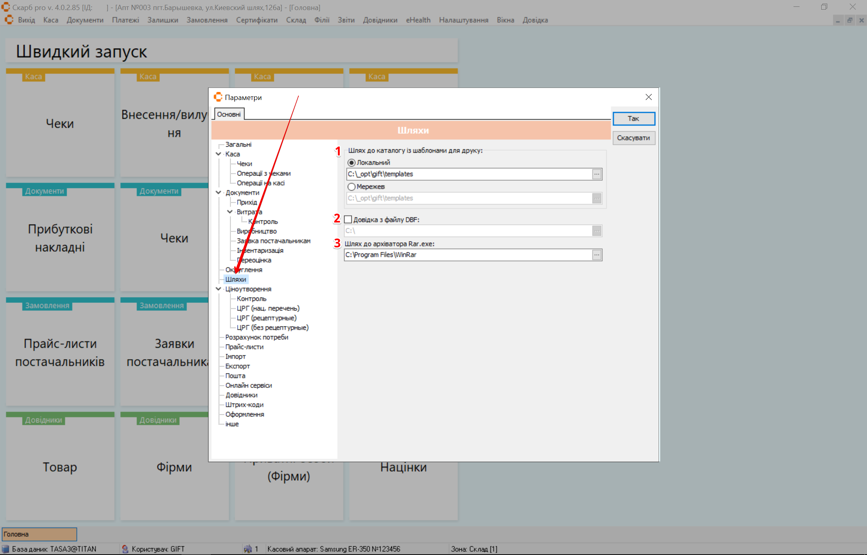The width and height of the screenshot is (867, 555).
Task: Click user icon next to Користувач GIFT
Action: 125,549
